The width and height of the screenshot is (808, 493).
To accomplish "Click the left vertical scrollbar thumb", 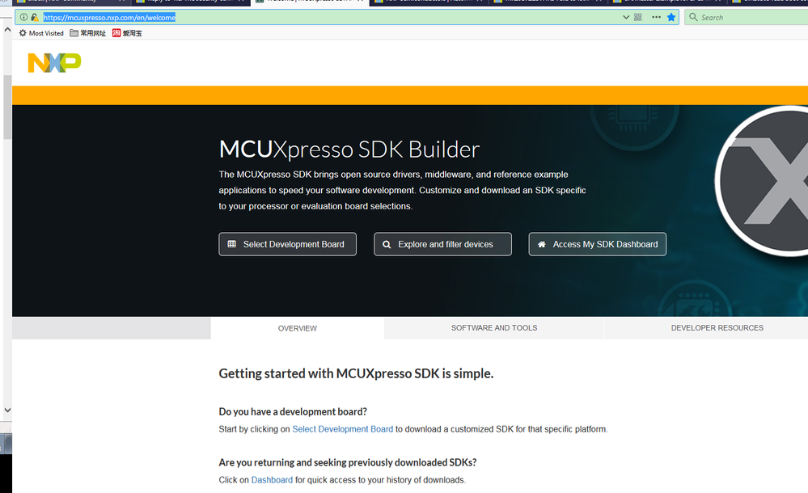I will [x=7, y=107].
